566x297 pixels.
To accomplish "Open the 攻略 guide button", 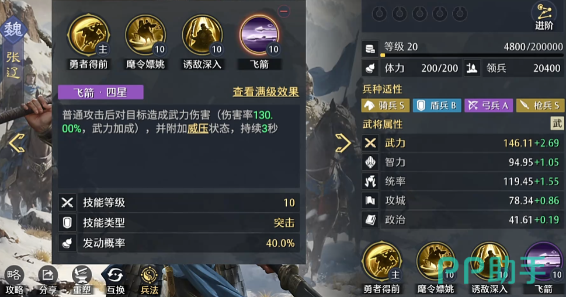I will pyautogui.click(x=13, y=281).
